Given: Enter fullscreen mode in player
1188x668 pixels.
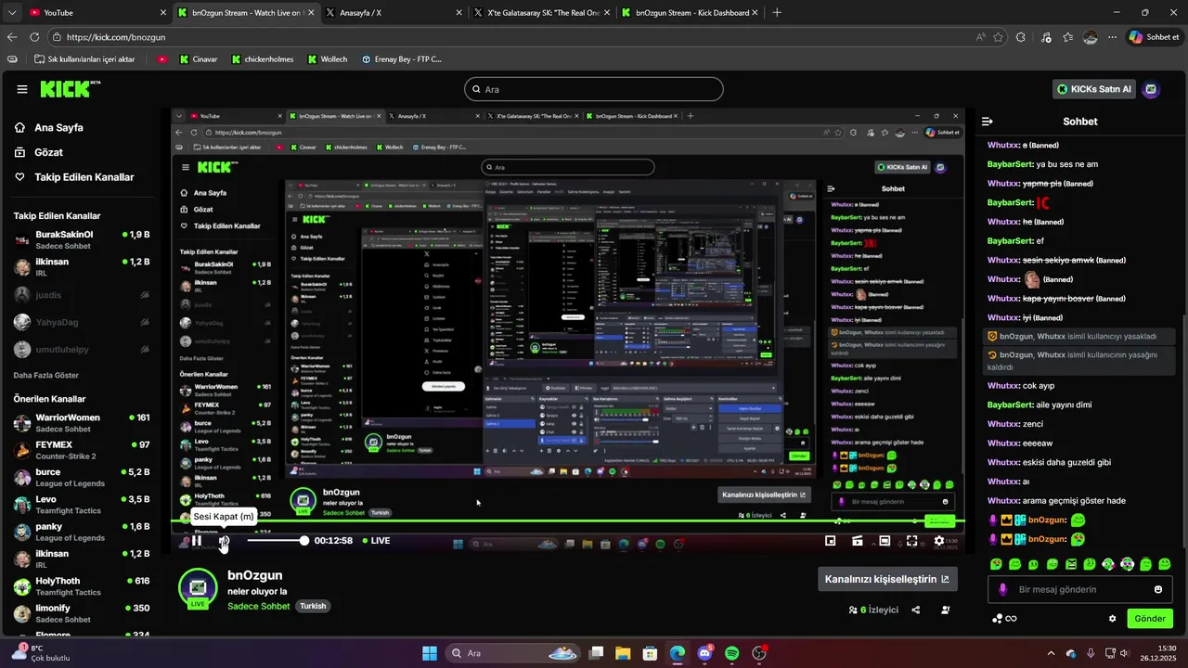Looking at the screenshot, I should click(912, 541).
